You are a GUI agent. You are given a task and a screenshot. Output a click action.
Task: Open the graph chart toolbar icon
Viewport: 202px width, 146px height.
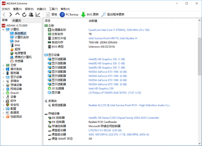coord(38,14)
